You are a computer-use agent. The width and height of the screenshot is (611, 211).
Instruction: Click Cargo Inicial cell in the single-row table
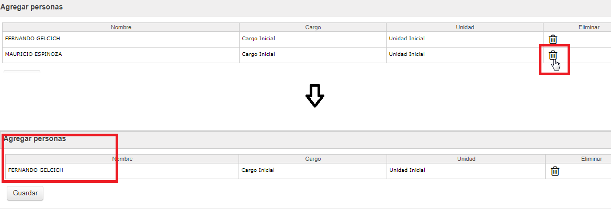click(x=313, y=171)
